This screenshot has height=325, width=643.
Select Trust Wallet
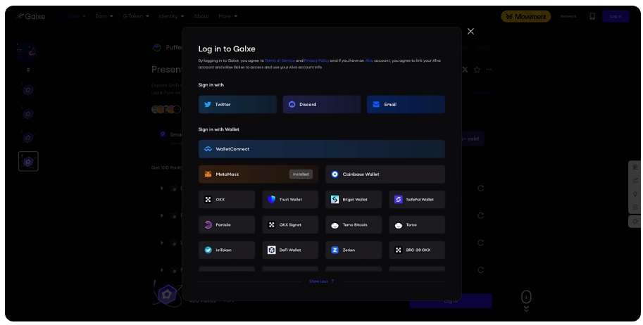coord(290,200)
